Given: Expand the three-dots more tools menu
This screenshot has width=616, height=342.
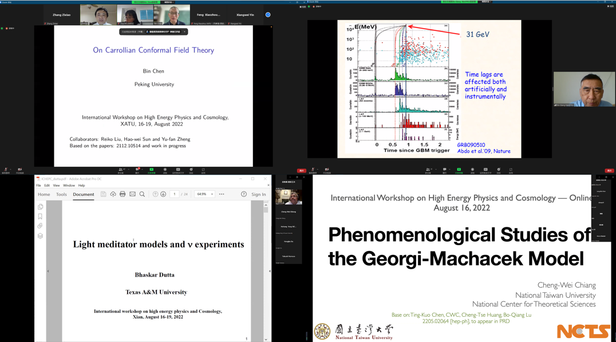Looking at the screenshot, I should (222, 194).
